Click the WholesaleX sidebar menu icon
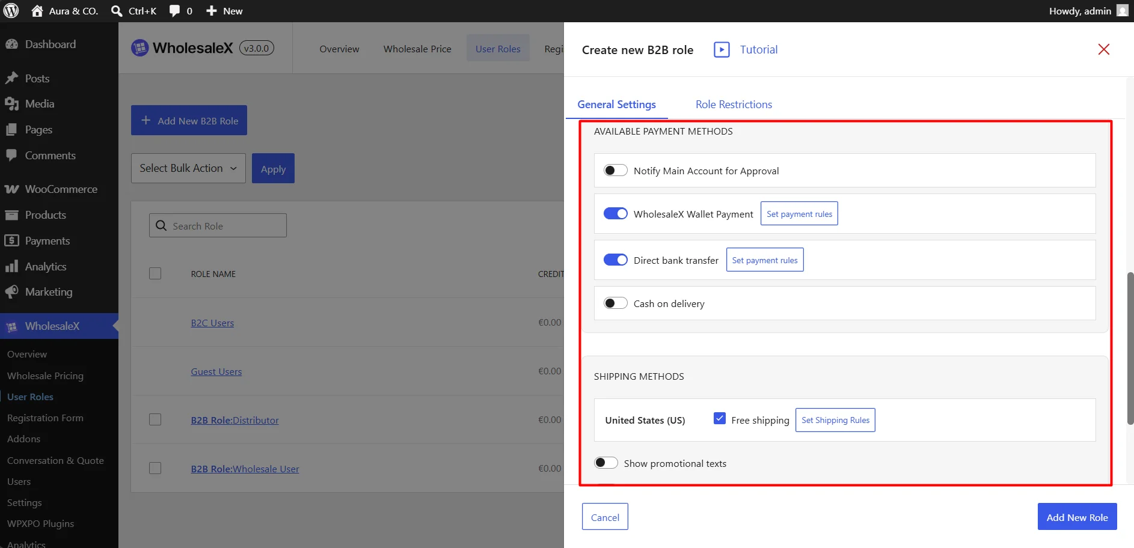This screenshot has width=1134, height=548. click(11, 326)
